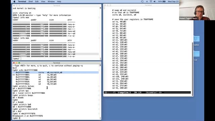Click the 'csrrw a0, sscratch, a0' line in editor

pos(124,15)
